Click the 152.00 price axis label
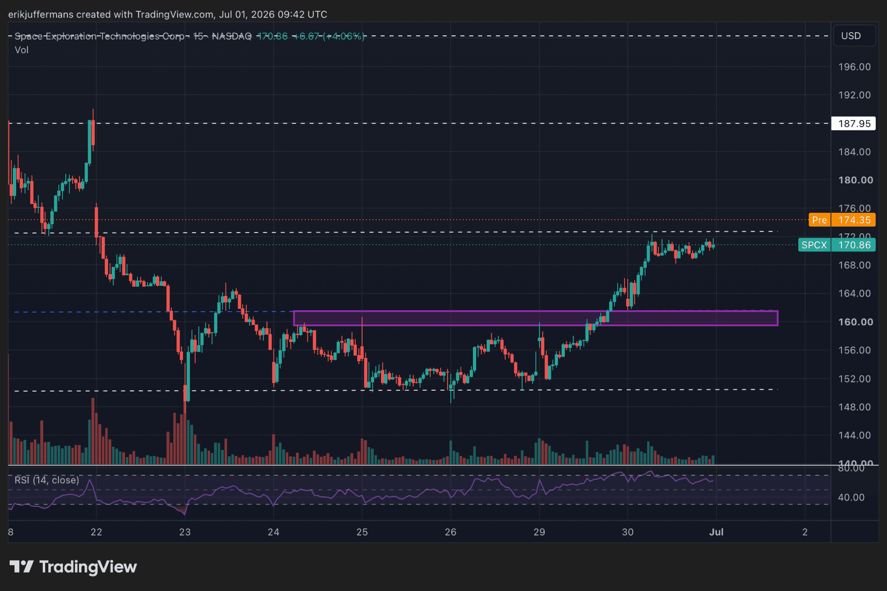Viewport: 887px width, 591px height. [x=854, y=379]
